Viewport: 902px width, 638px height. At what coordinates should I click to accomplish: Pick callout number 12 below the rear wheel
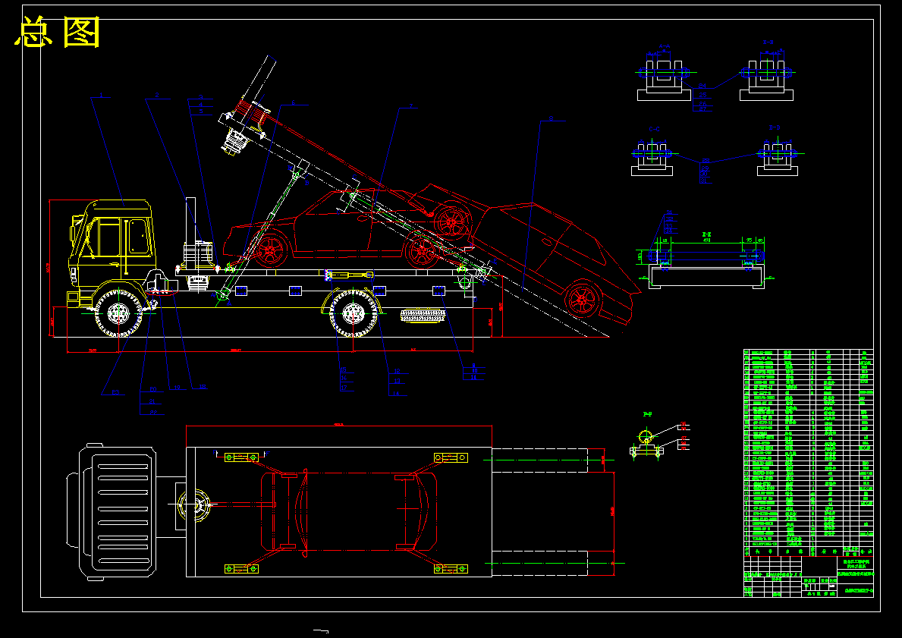(397, 372)
